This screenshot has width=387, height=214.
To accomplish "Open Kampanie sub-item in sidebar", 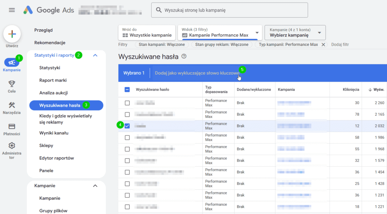I will click(x=50, y=198).
